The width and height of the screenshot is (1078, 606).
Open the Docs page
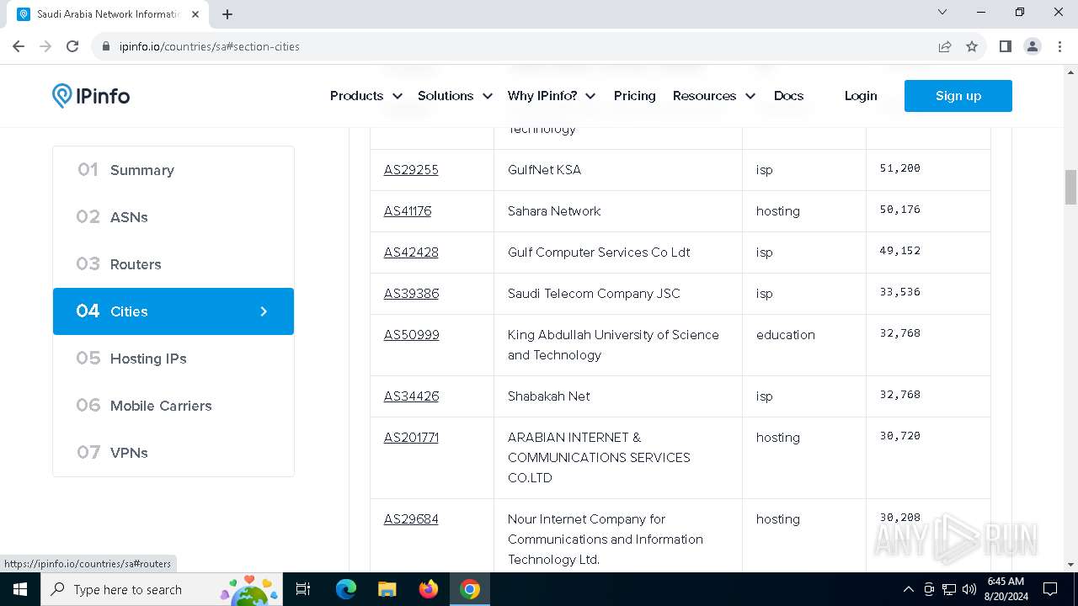point(788,96)
